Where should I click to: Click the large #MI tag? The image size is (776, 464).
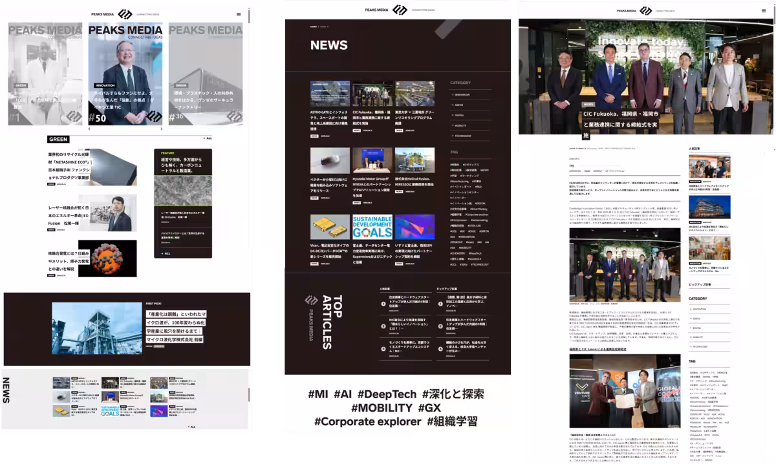(319, 394)
